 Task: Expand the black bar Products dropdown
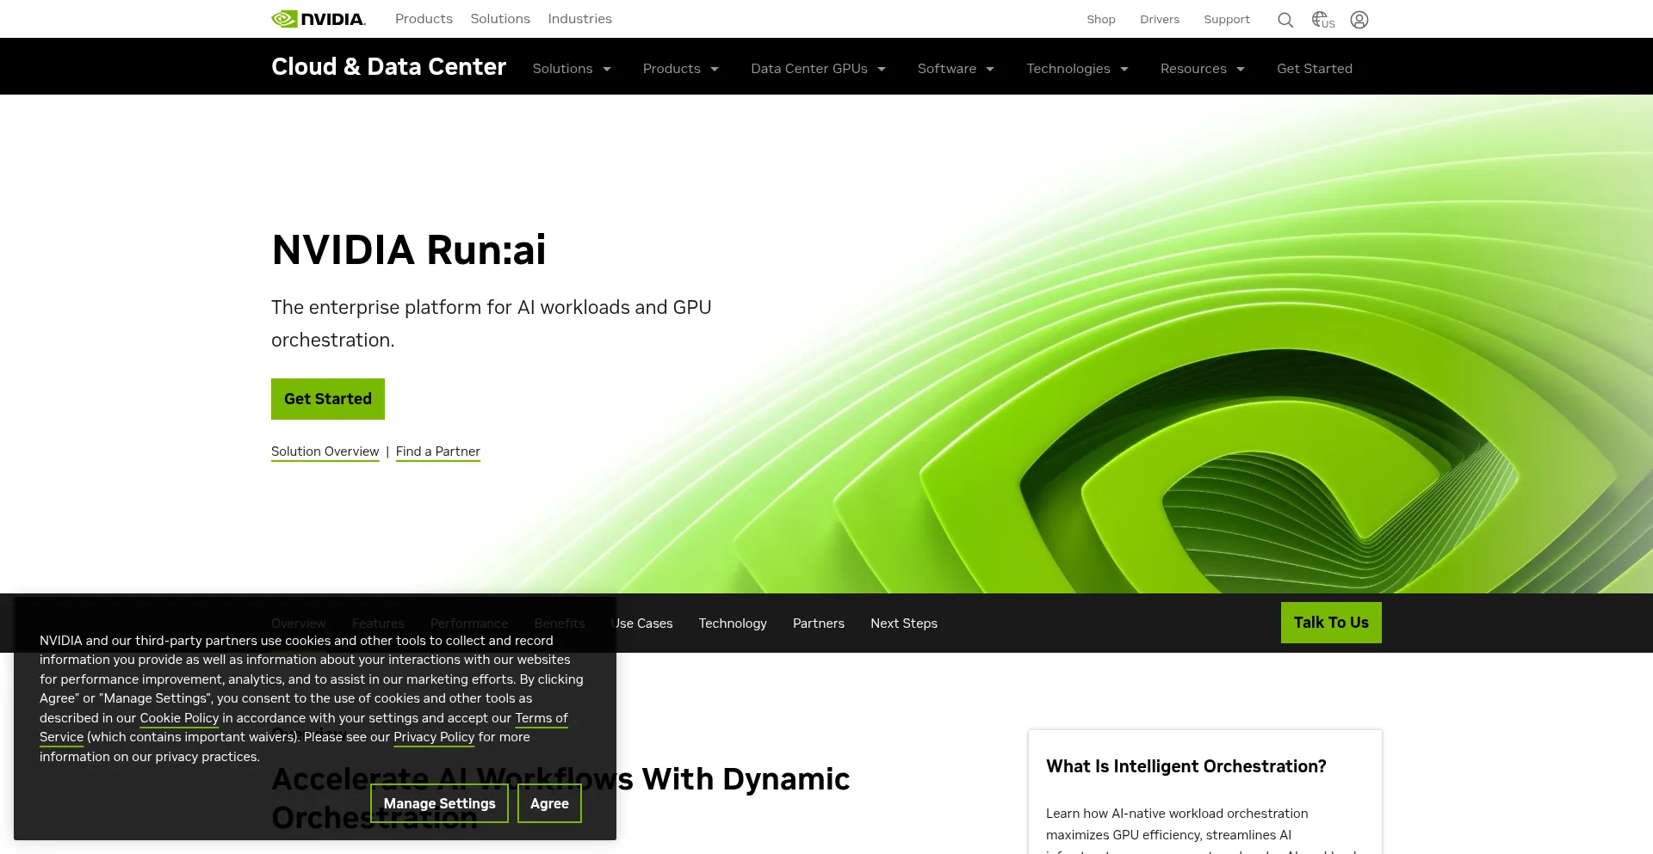point(680,69)
